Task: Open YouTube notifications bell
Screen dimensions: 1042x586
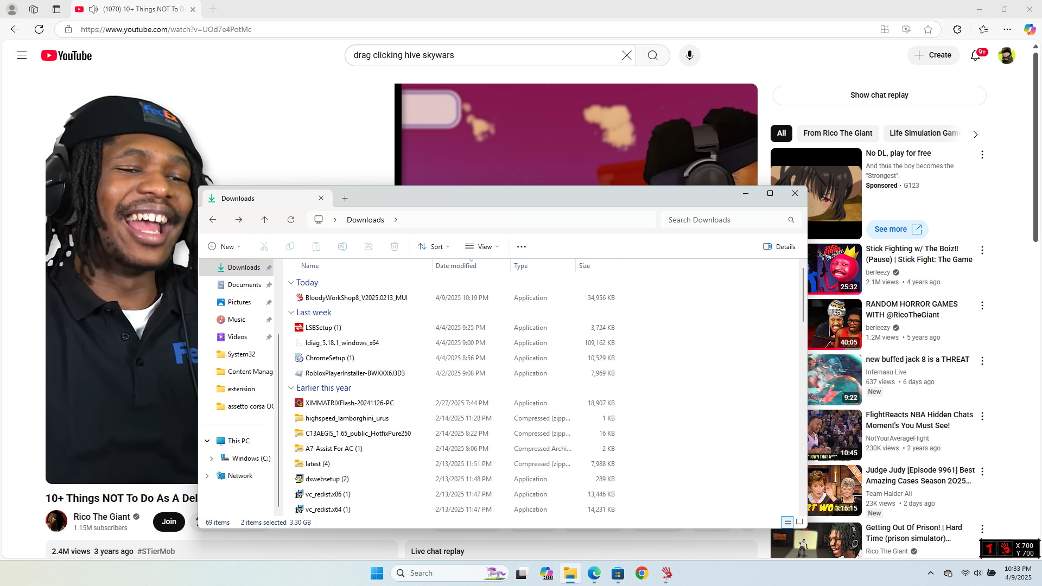Action: (x=975, y=55)
